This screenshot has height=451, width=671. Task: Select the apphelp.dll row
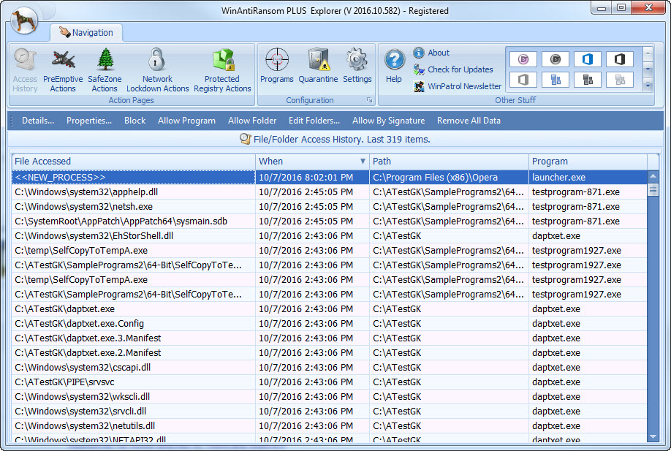tap(329, 192)
